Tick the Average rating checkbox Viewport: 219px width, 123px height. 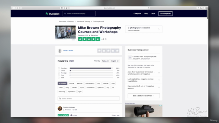[x=59, y=73]
